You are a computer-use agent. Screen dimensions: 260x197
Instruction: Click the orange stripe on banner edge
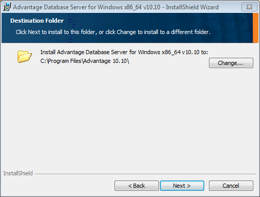click(255, 28)
